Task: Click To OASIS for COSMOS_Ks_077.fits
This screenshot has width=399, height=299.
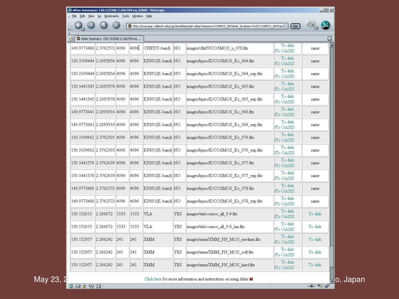Action: pyautogui.click(x=285, y=165)
